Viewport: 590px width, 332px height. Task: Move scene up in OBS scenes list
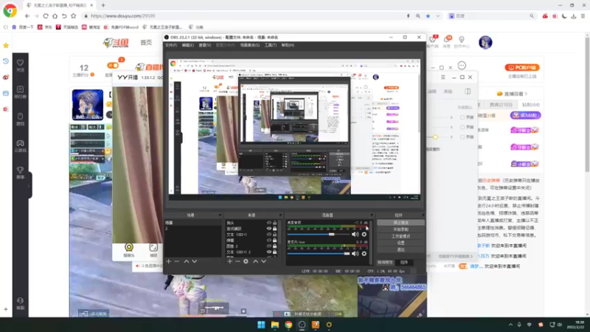[187, 261]
